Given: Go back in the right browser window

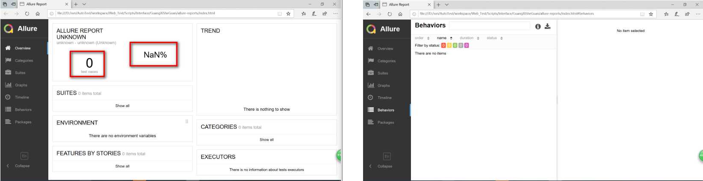Looking at the screenshot, I should tap(369, 14).
